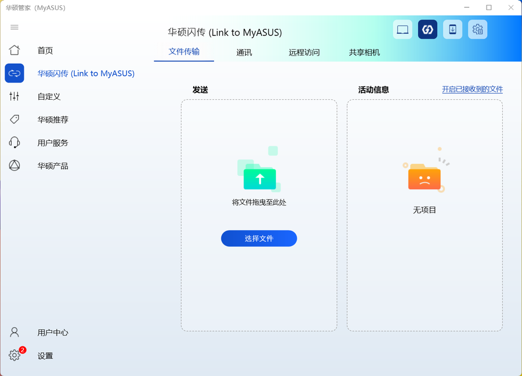
Task: Select the laptop device icon at top right
Action: click(x=403, y=29)
